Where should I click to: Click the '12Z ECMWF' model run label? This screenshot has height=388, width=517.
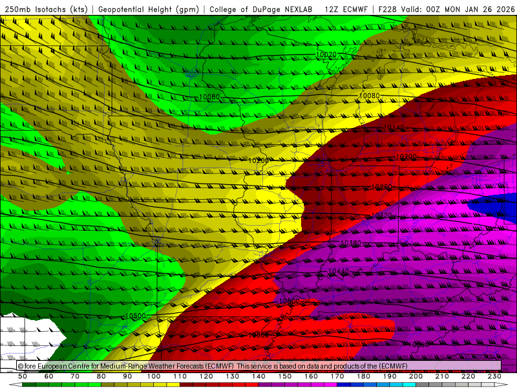[x=346, y=10]
